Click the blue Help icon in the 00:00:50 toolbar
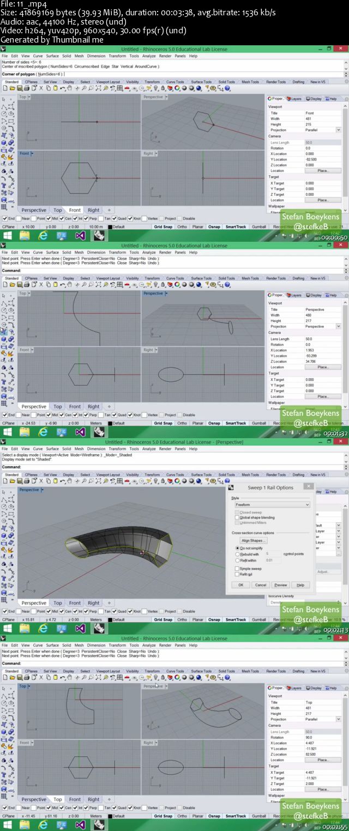This screenshot has height=831, width=349. (x=227, y=88)
